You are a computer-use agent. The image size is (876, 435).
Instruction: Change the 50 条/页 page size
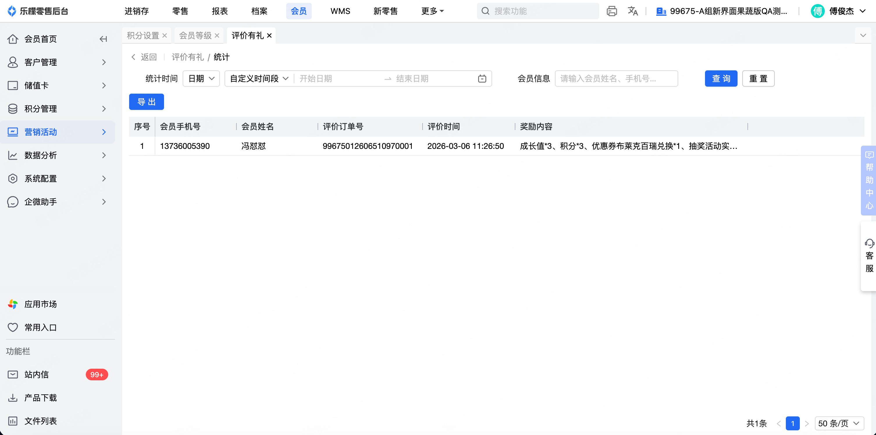point(838,423)
